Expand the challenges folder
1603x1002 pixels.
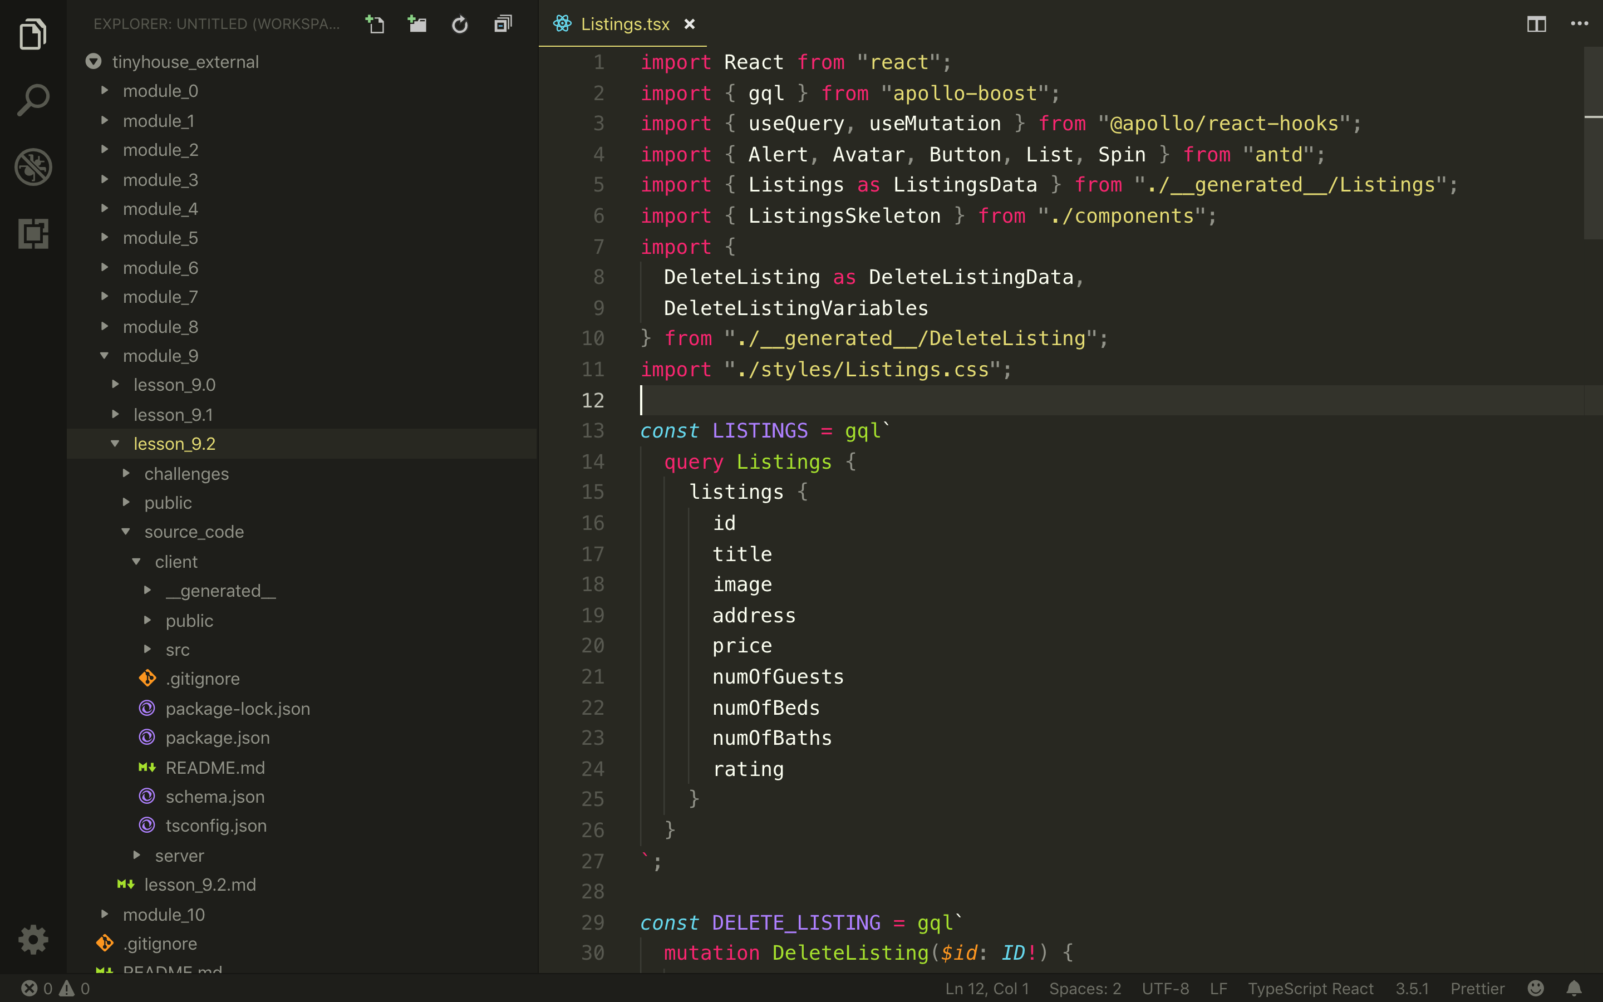pyautogui.click(x=186, y=474)
